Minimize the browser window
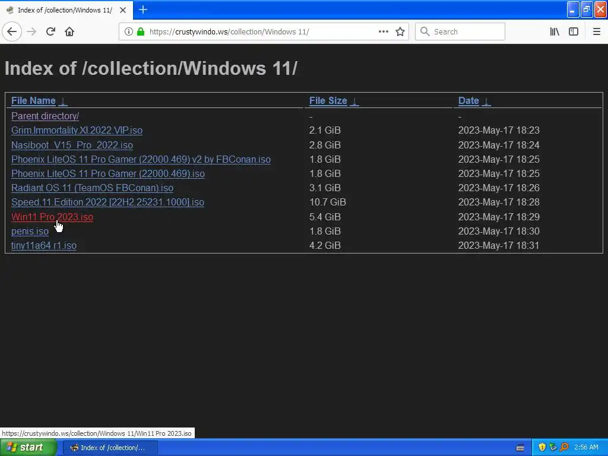Image resolution: width=608 pixels, height=456 pixels. [573, 9]
